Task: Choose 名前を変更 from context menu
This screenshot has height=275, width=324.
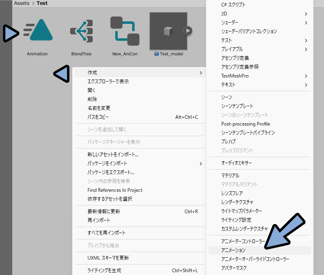Action: tap(140, 108)
